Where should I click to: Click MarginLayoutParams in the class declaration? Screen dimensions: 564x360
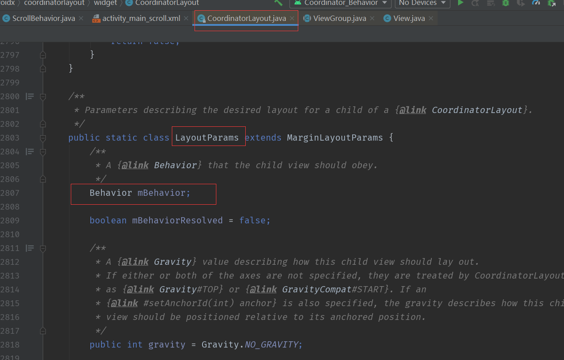[335, 138]
